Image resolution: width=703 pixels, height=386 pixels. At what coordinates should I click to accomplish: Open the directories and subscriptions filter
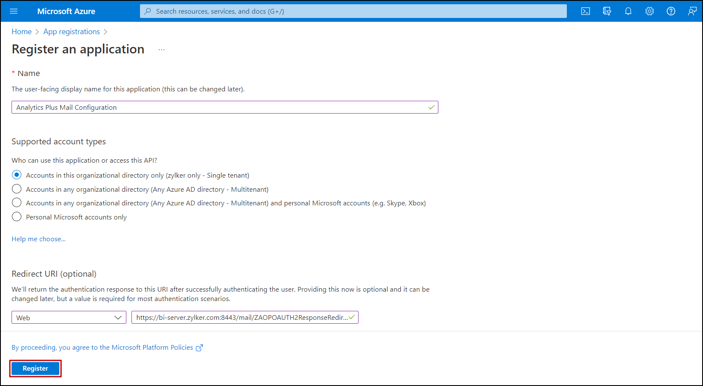(607, 11)
